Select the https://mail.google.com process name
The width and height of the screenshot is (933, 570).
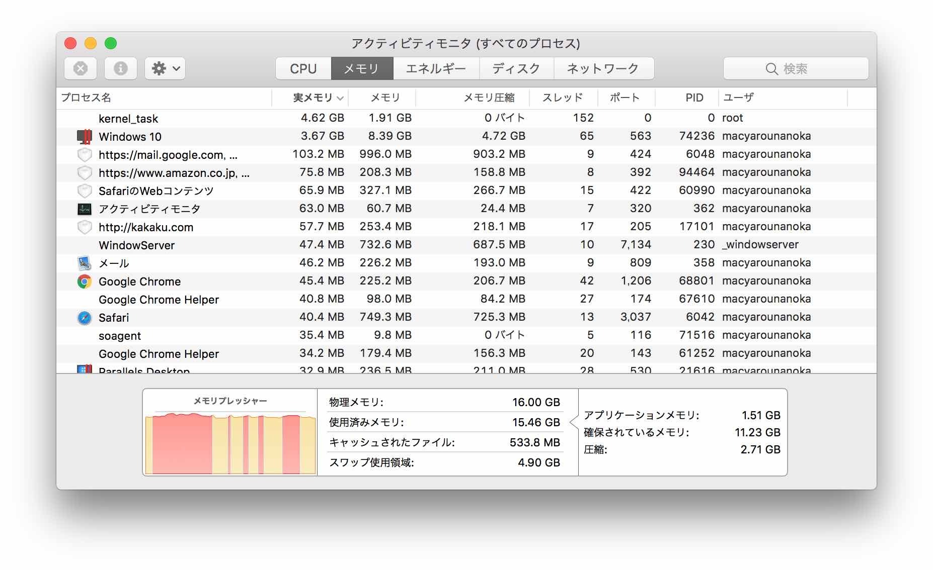(168, 155)
